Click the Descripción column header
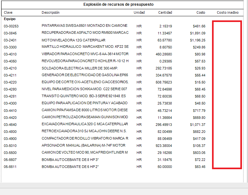The height and width of the screenshot is (195, 248). click(x=50, y=12)
